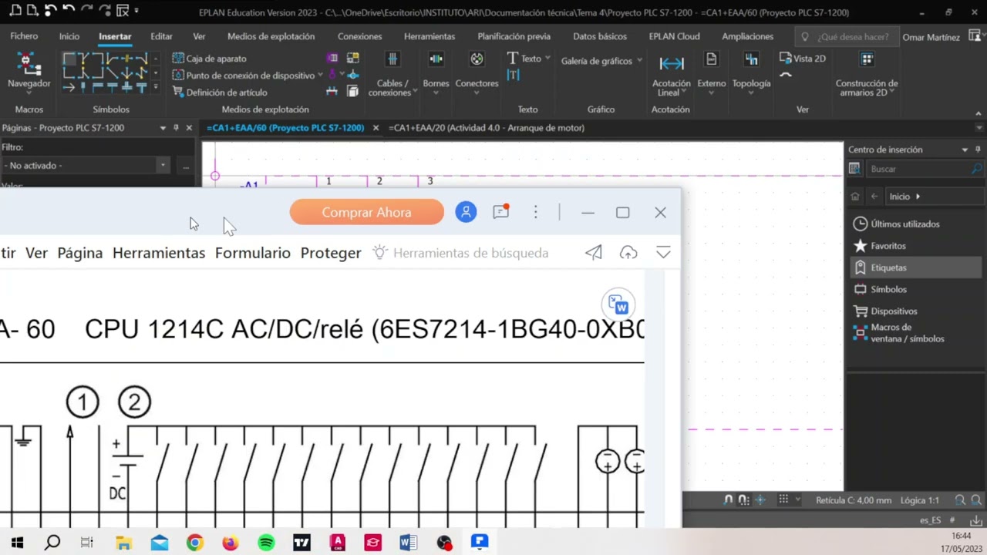987x555 pixels.
Task: Click the ¿Qué desea hacer? search field
Action: click(846, 37)
